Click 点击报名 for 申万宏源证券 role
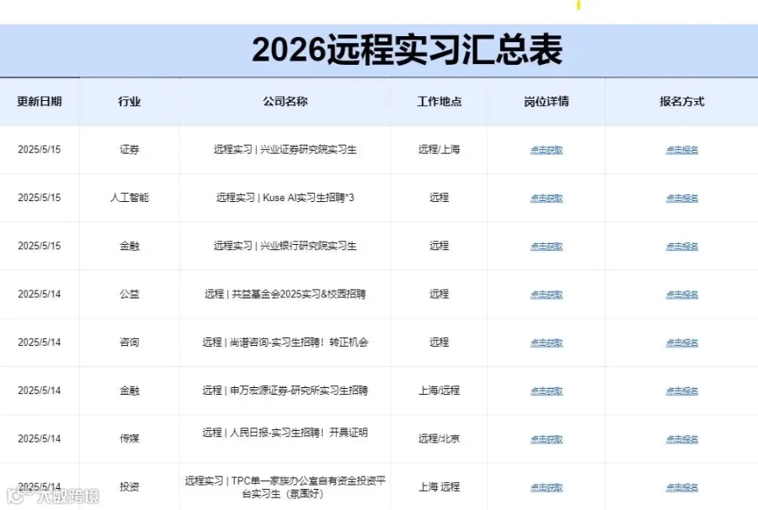This screenshot has height=510, width=758. tap(679, 390)
